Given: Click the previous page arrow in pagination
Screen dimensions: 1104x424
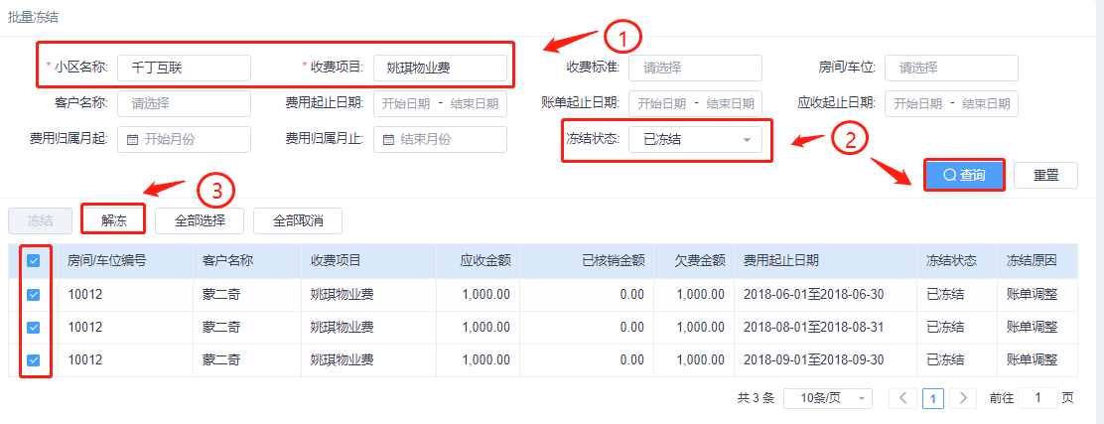Looking at the screenshot, I should (x=902, y=398).
